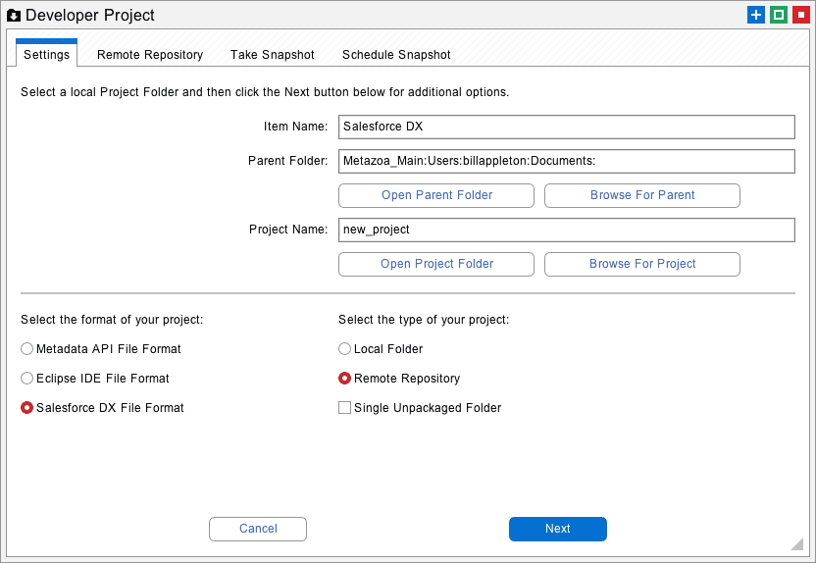Open the Take Snapshot tab
Image resolution: width=816 pixels, height=563 pixels.
pyautogui.click(x=273, y=55)
